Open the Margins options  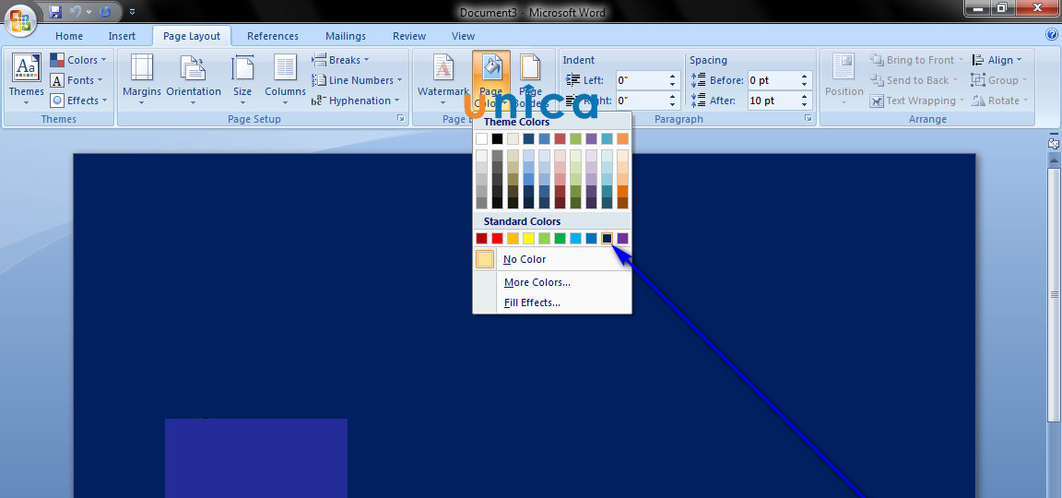coord(141,78)
